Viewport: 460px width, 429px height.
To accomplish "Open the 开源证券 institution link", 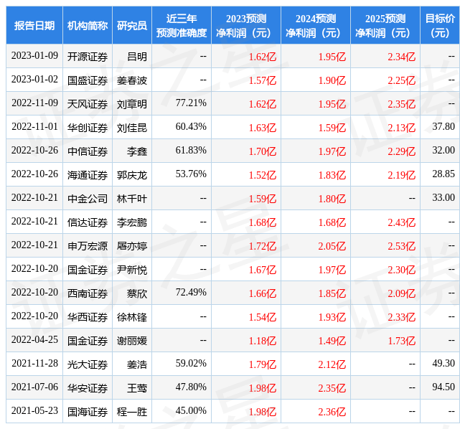I will pos(87,57).
